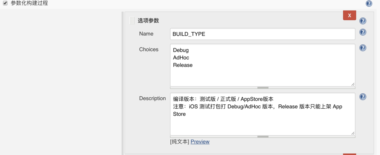Open help for 参数化构建过程
Screen dimensions: 380x155
[x=369, y=3]
